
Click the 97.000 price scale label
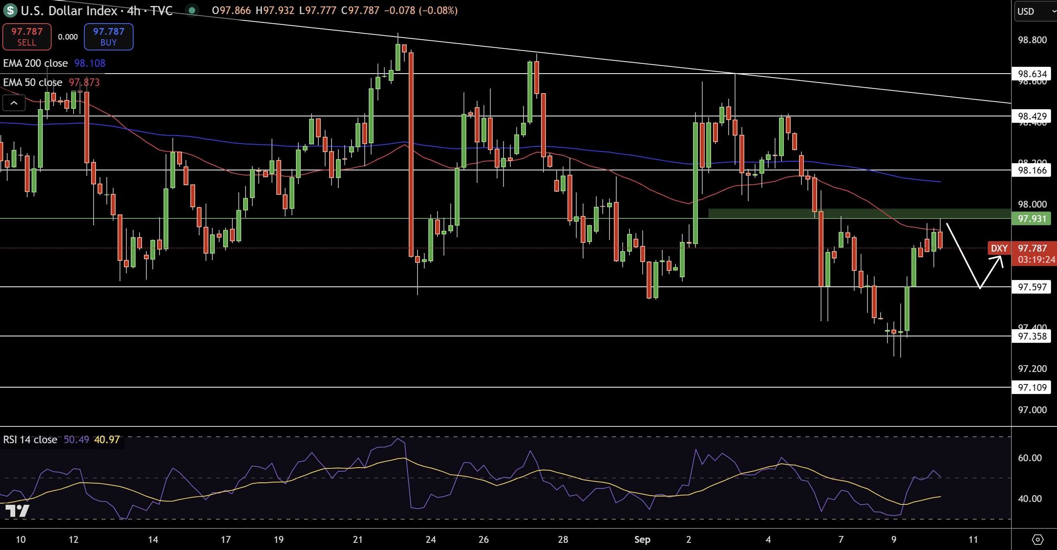(1032, 410)
